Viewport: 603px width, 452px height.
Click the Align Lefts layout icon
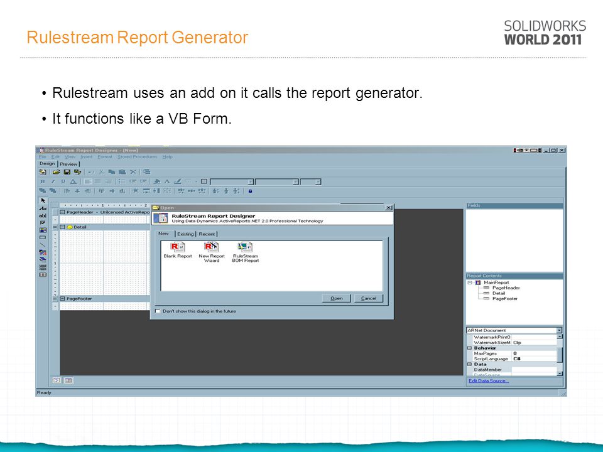click(x=67, y=191)
